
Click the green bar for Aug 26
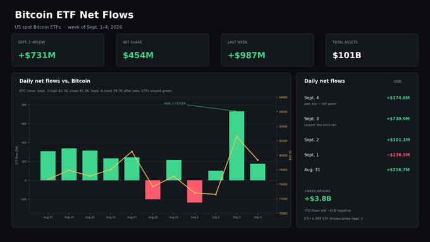coord(111,169)
